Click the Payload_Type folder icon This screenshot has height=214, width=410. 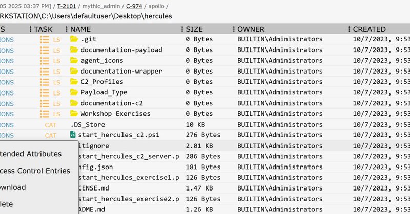point(74,92)
